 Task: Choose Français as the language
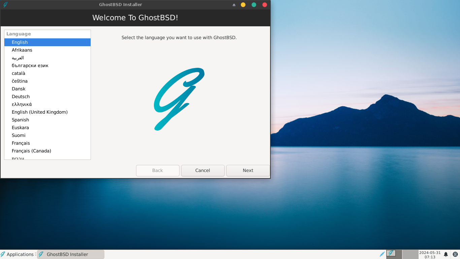[x=47, y=143]
